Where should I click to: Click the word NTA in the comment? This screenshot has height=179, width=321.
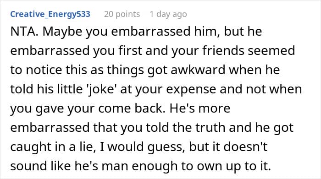24,32
